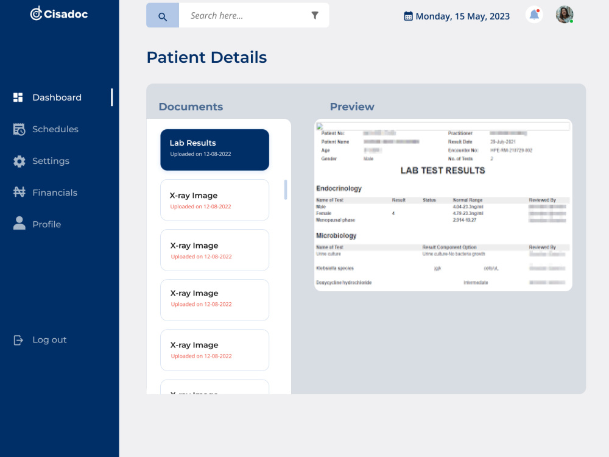
Task: Open Profile from the sidebar
Action: [47, 224]
